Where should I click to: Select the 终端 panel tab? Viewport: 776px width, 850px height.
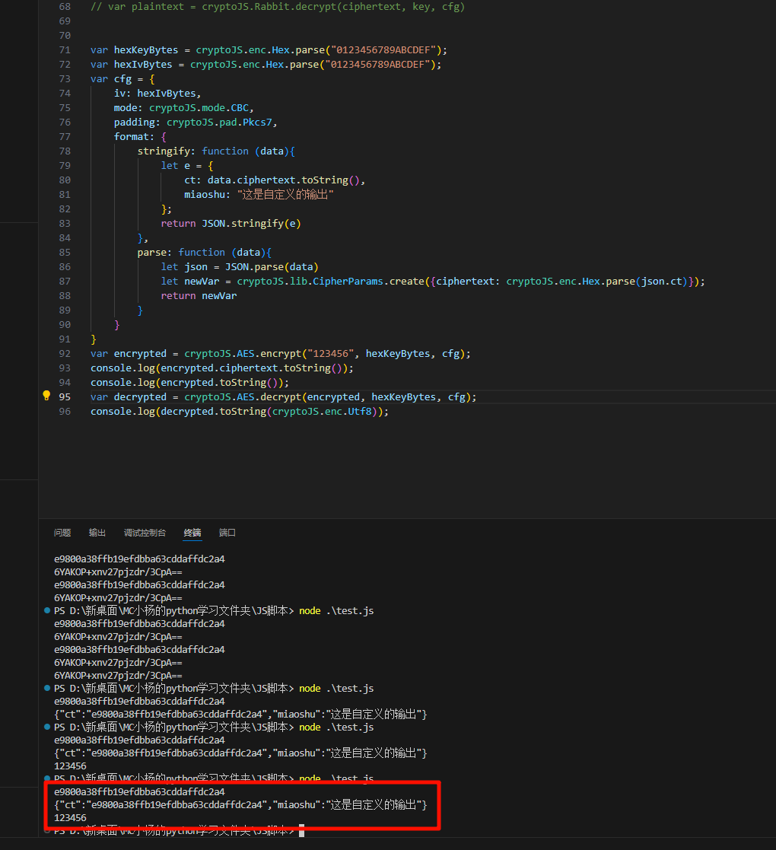point(192,533)
